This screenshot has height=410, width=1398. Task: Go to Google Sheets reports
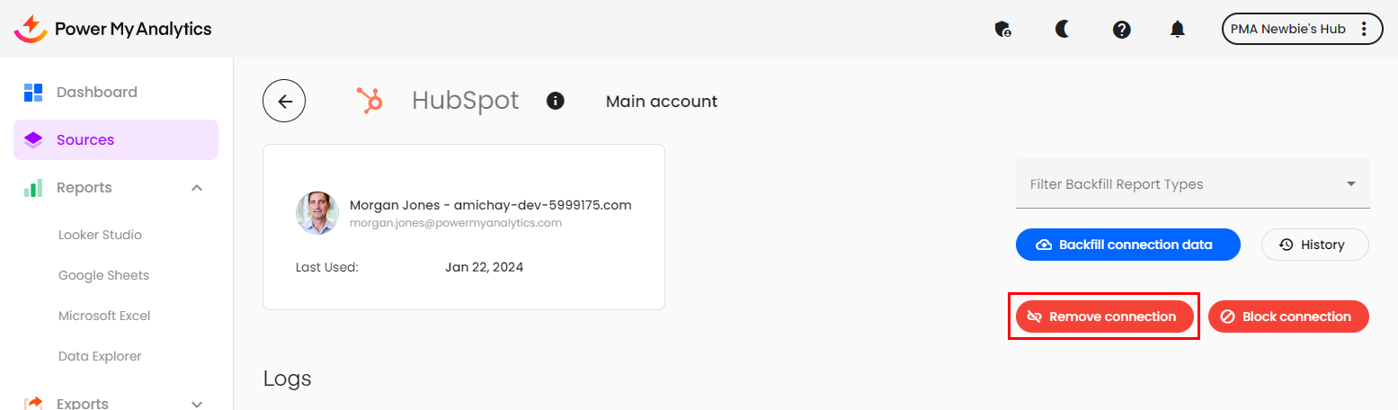pyautogui.click(x=103, y=275)
